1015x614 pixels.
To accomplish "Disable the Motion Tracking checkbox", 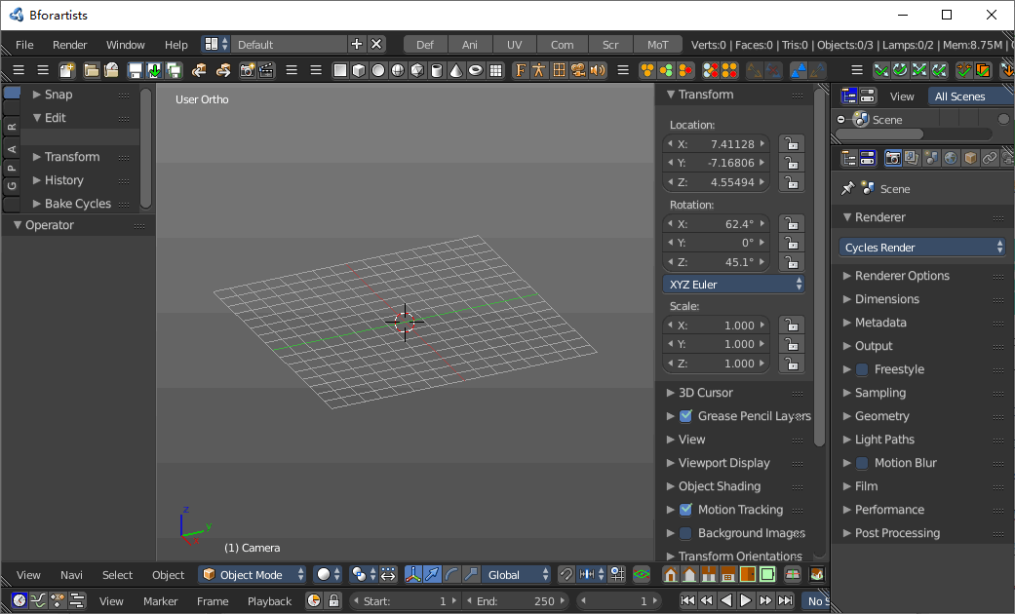I will click(685, 510).
